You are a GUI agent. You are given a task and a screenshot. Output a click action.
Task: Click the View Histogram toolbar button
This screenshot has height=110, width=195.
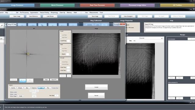(x=128, y=16)
